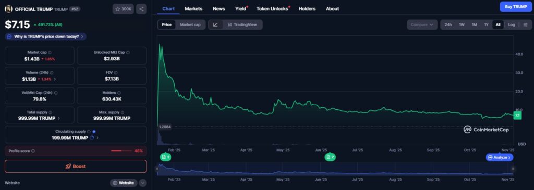This screenshot has width=534, height=190.
Task: Add TRUMP to watchlist via star button
Action: click(x=123, y=9)
